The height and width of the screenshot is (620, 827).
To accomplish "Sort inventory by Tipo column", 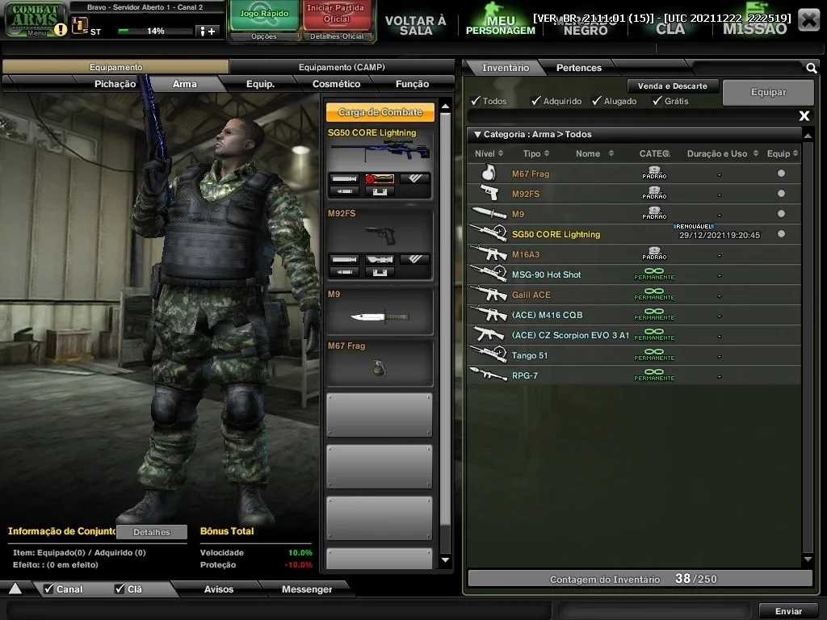I will click(x=536, y=153).
